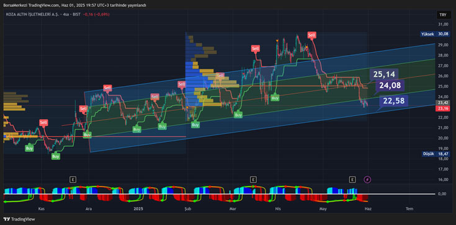Click the Haz month label on time axis
456x225 pixels.
(369, 208)
